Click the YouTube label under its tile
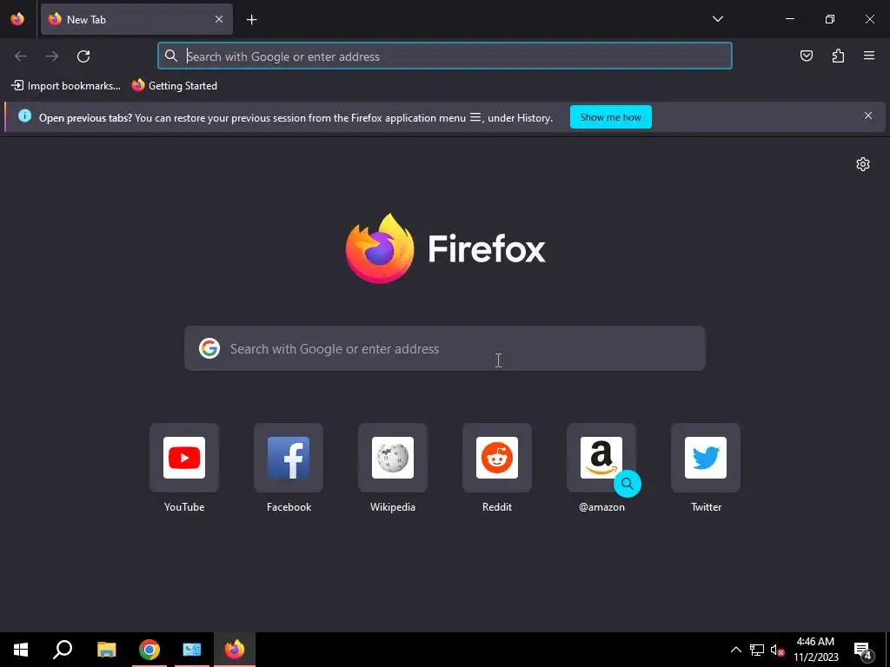Viewport: 890px width, 667px height. tap(184, 507)
